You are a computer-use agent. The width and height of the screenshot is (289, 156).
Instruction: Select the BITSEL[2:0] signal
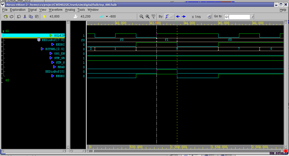coord(54,49)
